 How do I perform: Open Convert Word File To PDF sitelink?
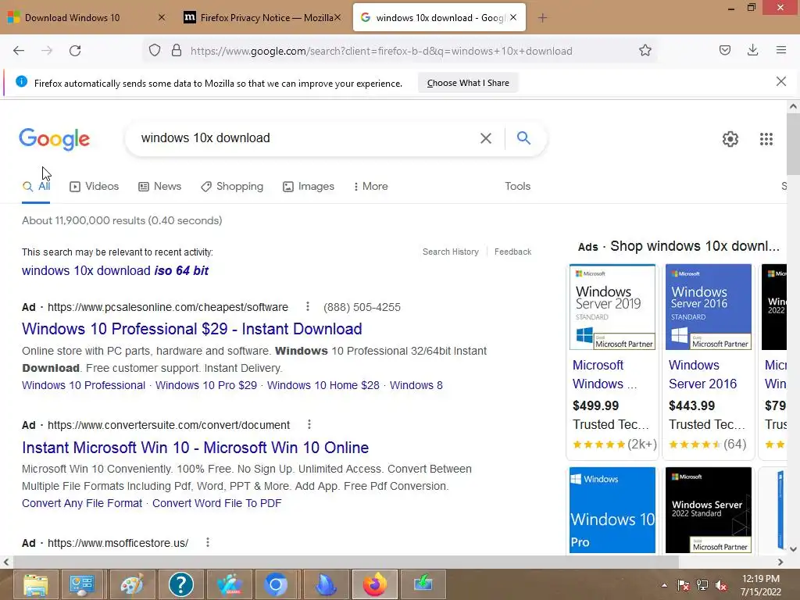click(x=217, y=503)
